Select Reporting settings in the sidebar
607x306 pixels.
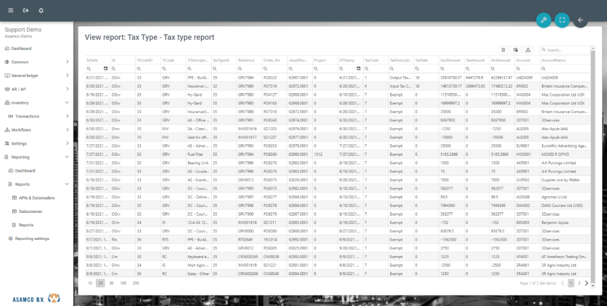click(x=32, y=239)
